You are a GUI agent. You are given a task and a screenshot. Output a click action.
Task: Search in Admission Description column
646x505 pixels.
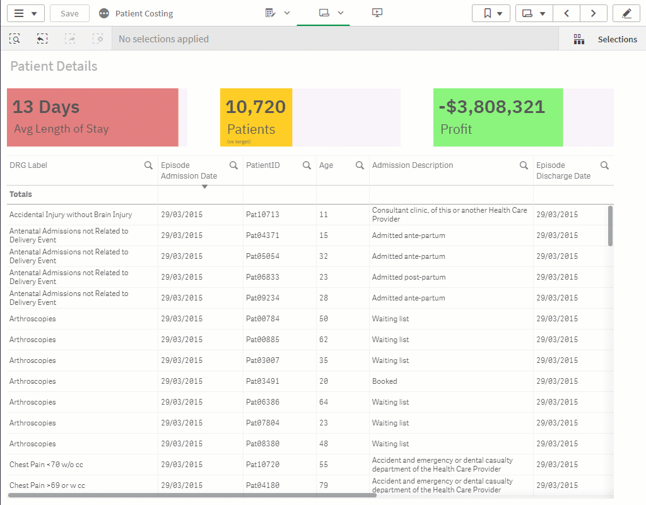[524, 165]
